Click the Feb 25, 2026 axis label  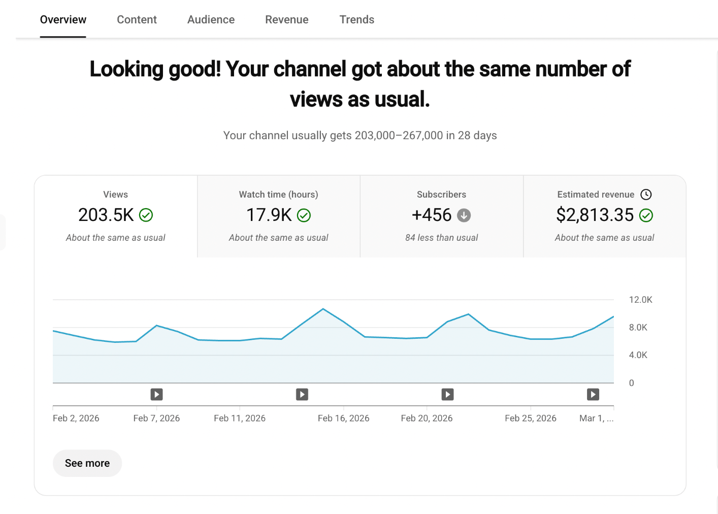(x=531, y=419)
